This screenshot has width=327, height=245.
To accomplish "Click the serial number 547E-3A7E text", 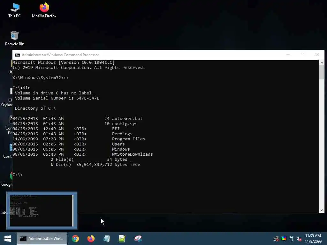I will 87,98.
